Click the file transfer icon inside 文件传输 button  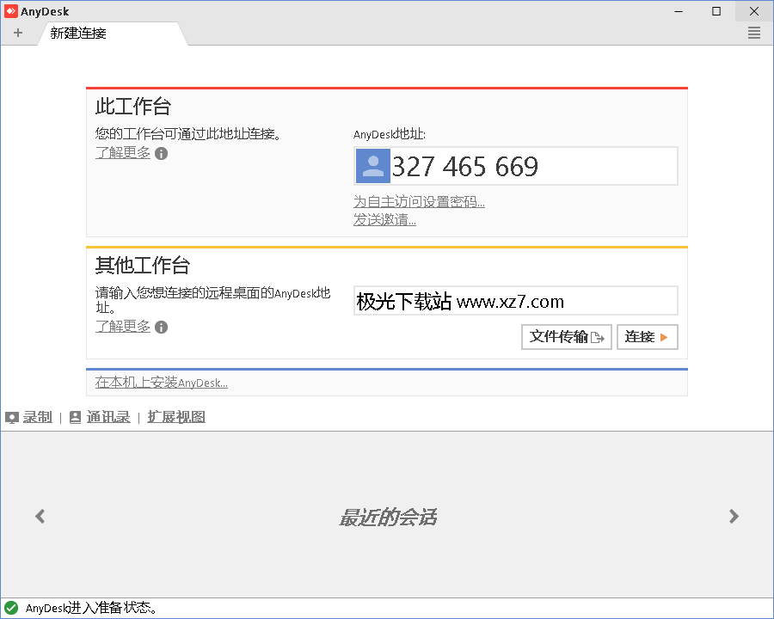597,337
